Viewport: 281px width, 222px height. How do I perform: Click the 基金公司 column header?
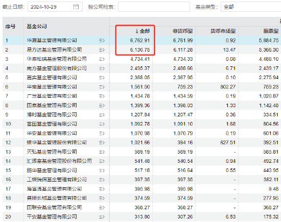pyautogui.click(x=37, y=27)
